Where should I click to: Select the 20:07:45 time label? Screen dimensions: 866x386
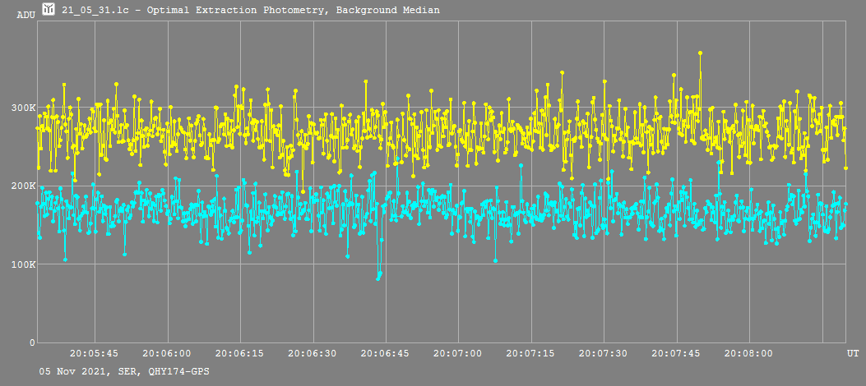[x=676, y=353]
